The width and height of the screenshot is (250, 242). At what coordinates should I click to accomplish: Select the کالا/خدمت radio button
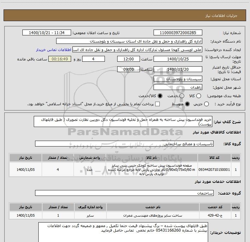click(x=160, y=96)
